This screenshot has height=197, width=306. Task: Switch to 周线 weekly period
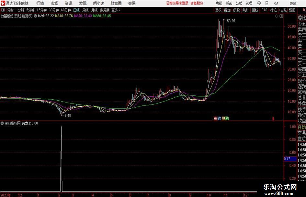[x=85, y=10]
